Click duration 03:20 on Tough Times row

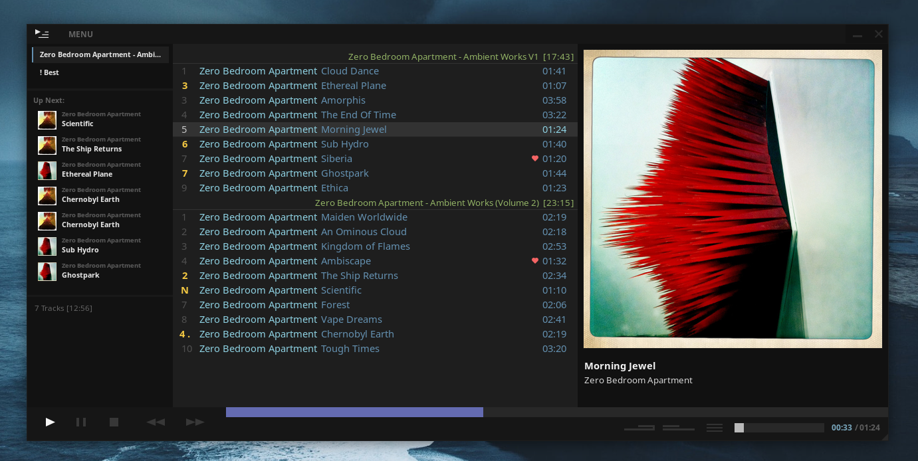coord(554,349)
